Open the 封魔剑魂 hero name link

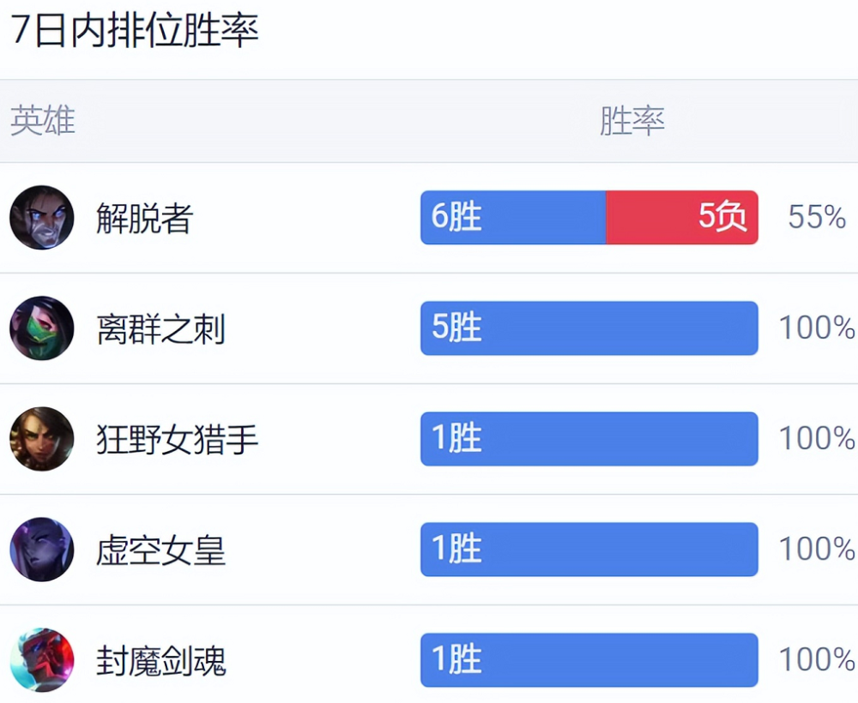[x=160, y=660]
